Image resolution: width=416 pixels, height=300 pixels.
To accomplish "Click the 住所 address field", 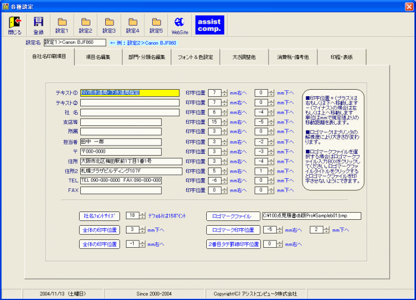I will (x=131, y=161).
